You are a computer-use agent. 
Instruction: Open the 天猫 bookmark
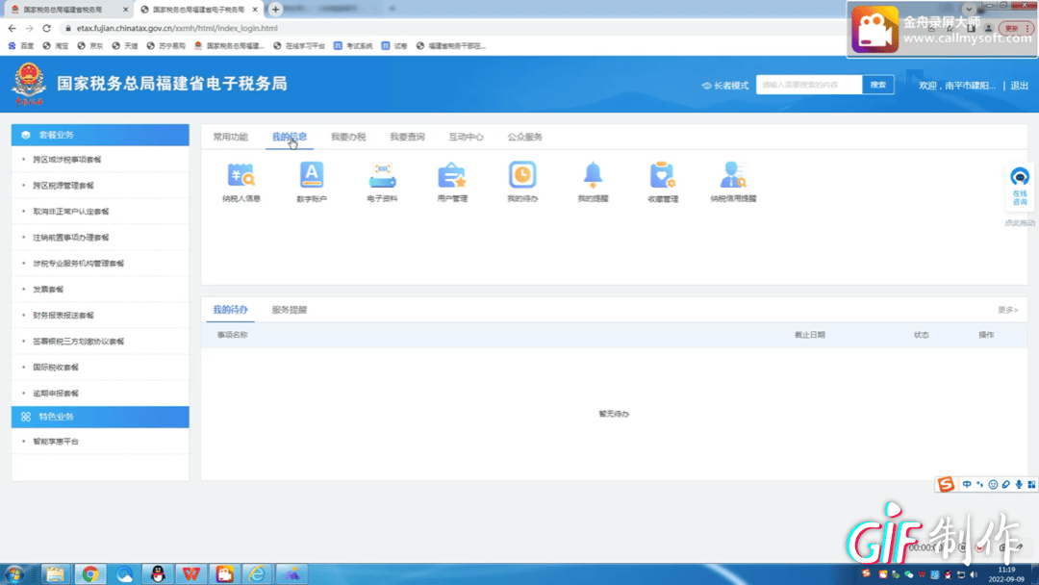125,46
